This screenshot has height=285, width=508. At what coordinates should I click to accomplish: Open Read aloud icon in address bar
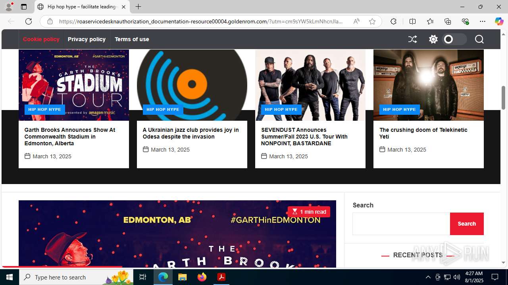click(356, 21)
